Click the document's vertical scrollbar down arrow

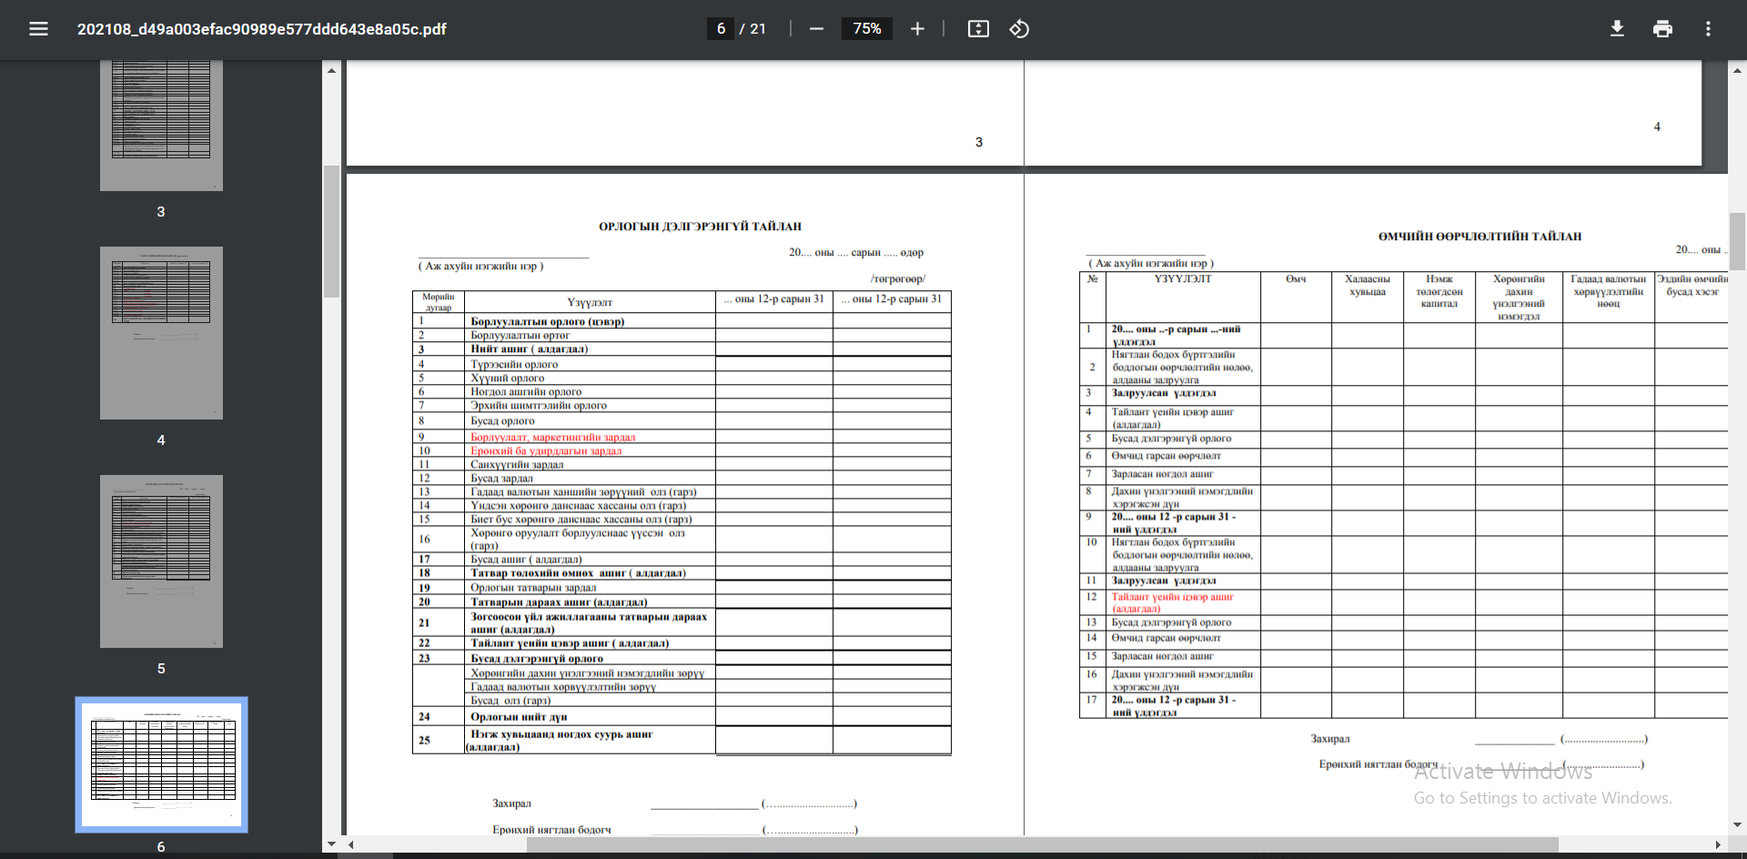coord(1737,825)
